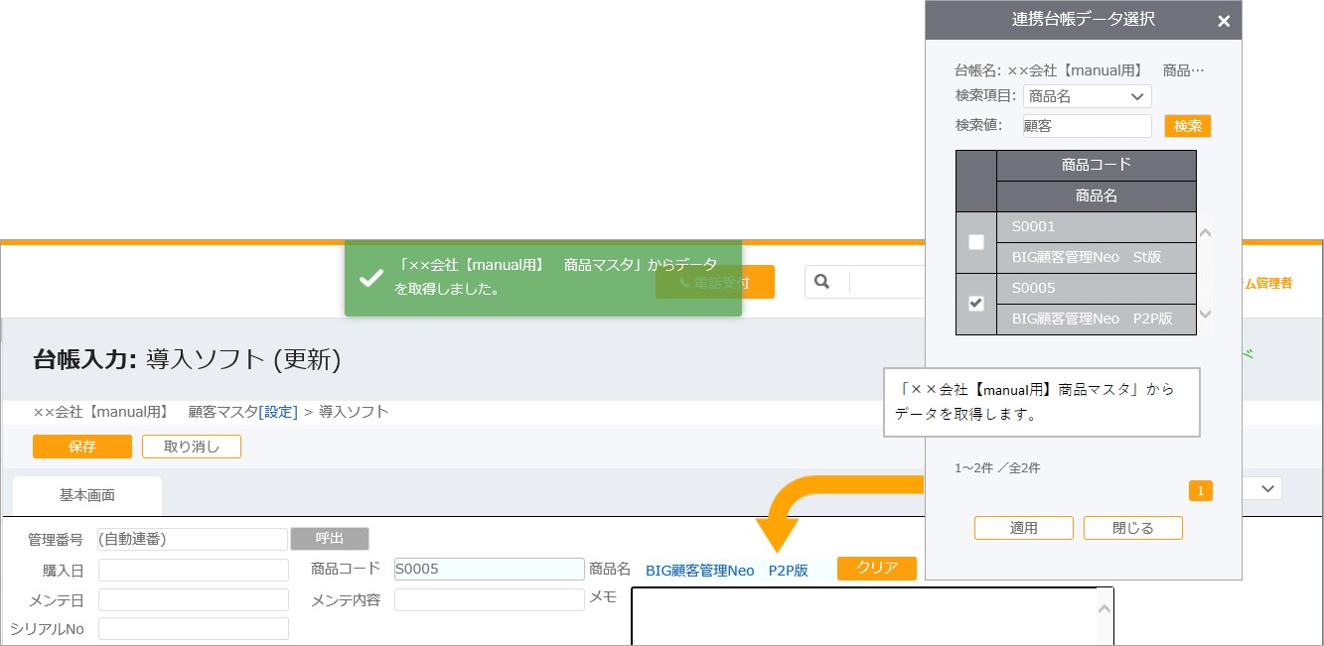Open the 検索項目 dropdown showing 商品名
Image resolution: width=1324 pixels, height=646 pixels.
(1087, 96)
